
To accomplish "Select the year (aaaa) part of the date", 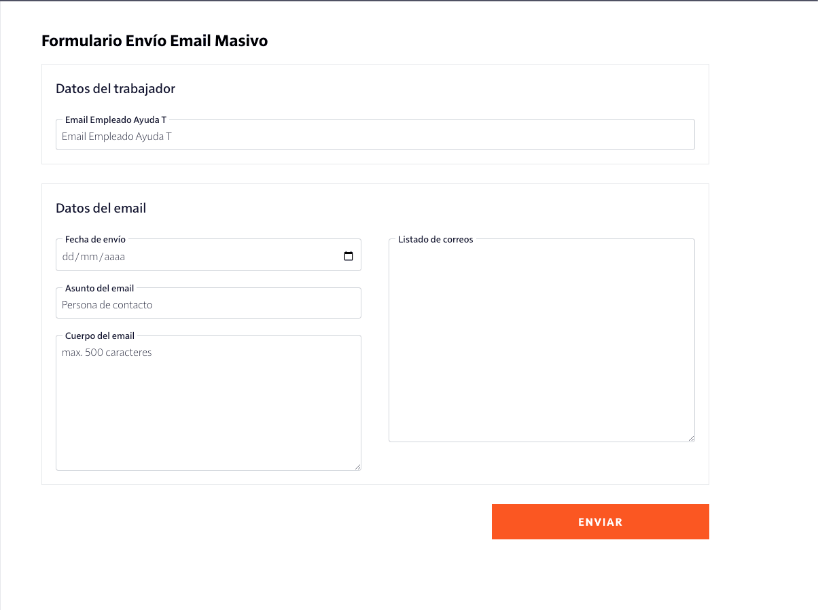I will [x=113, y=257].
